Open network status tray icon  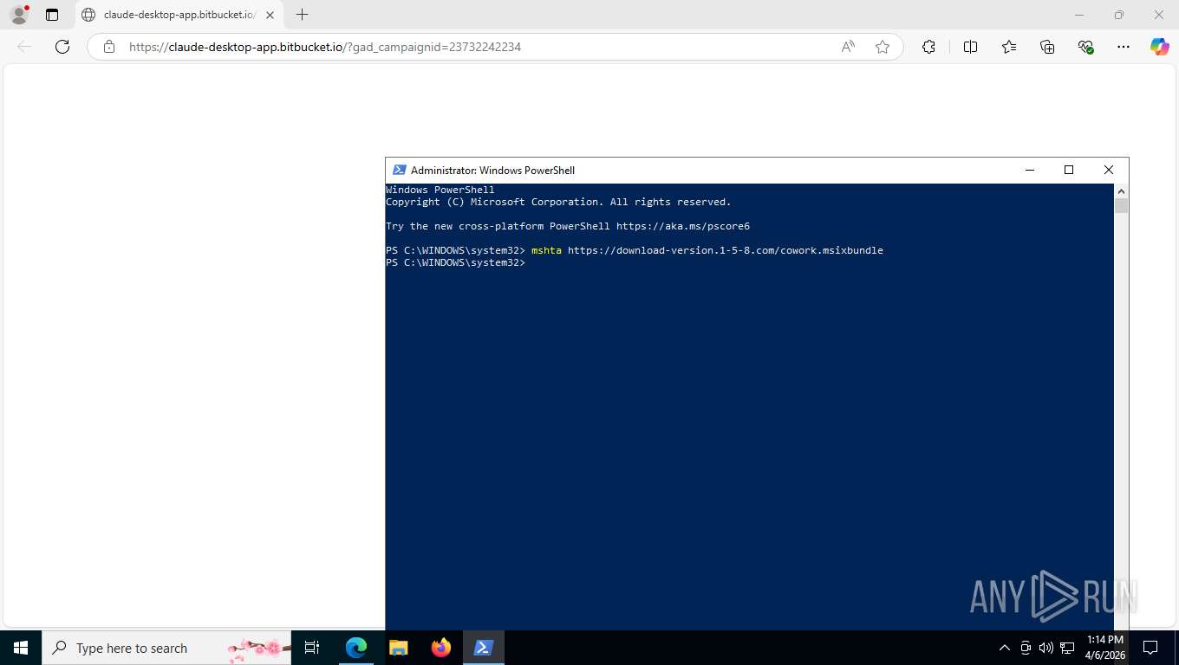1067,648
